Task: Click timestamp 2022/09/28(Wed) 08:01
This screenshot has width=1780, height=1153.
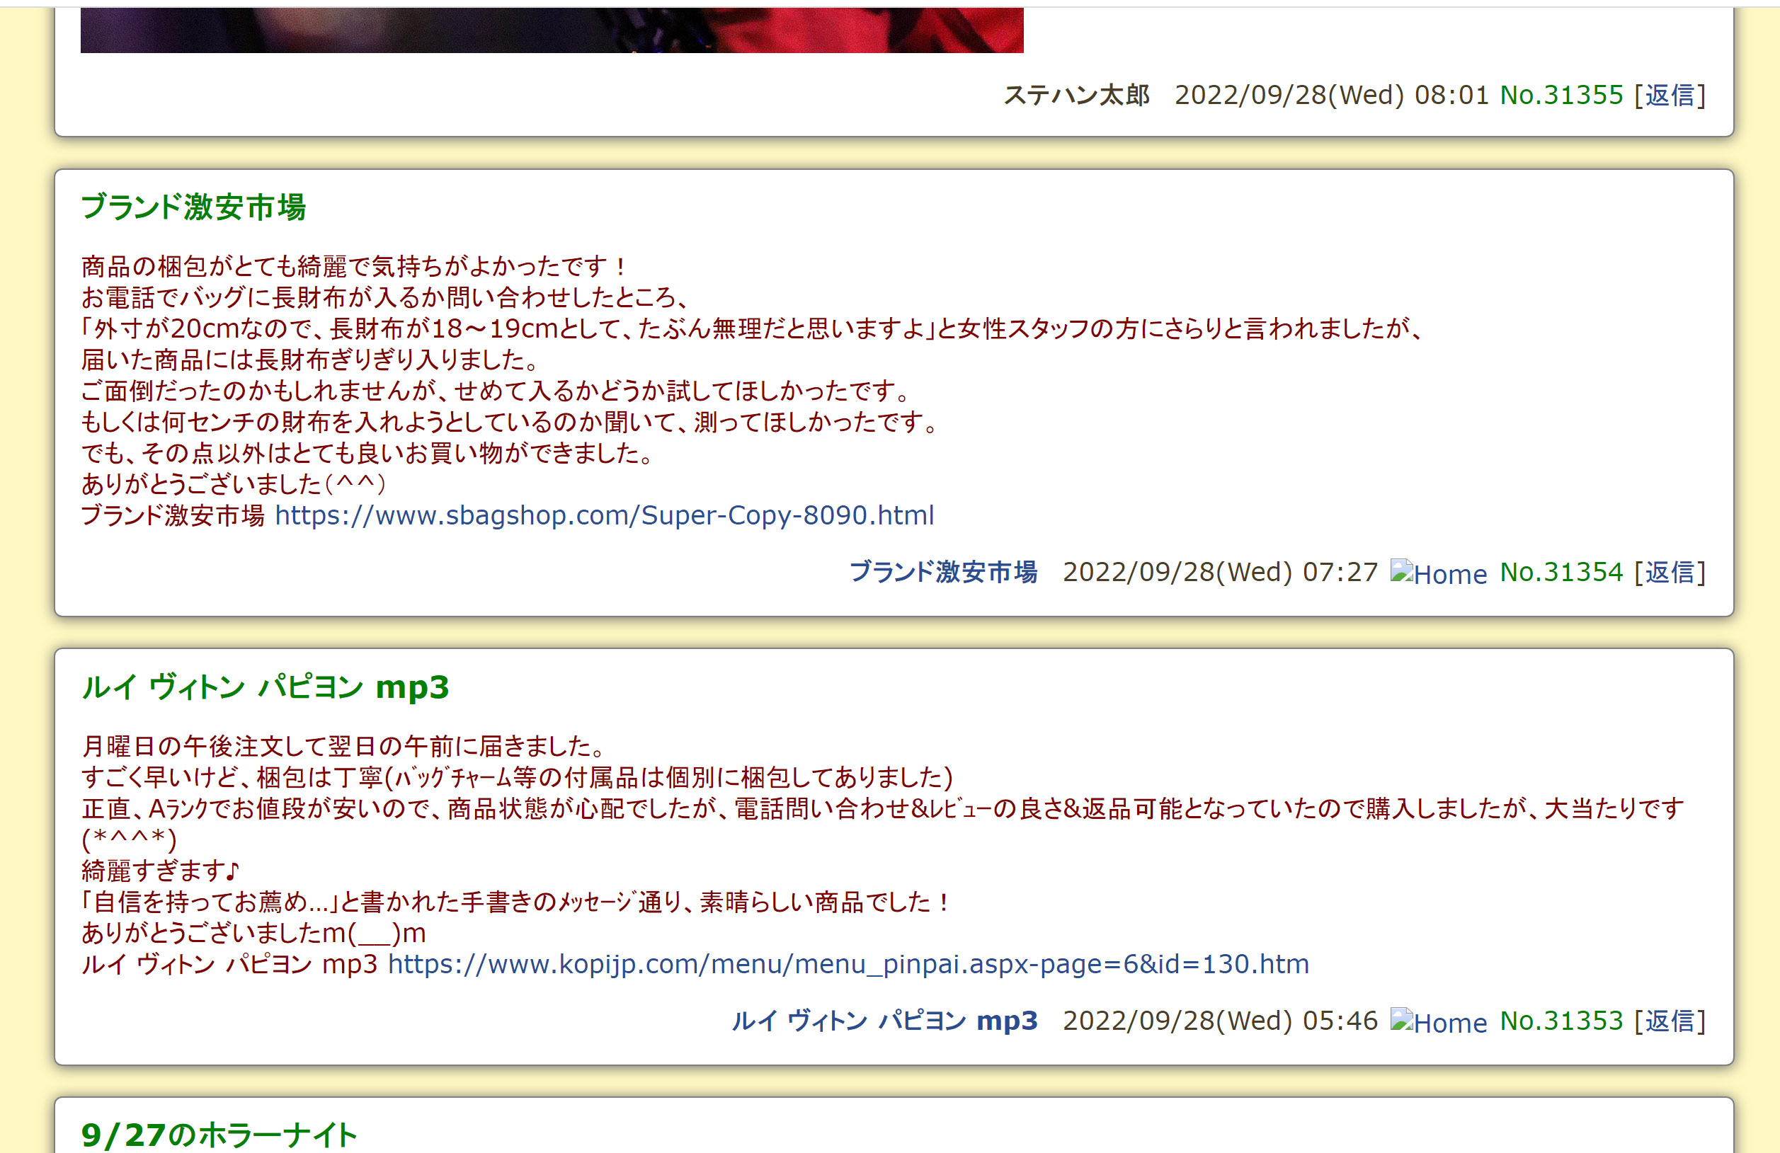Action: click(1332, 95)
